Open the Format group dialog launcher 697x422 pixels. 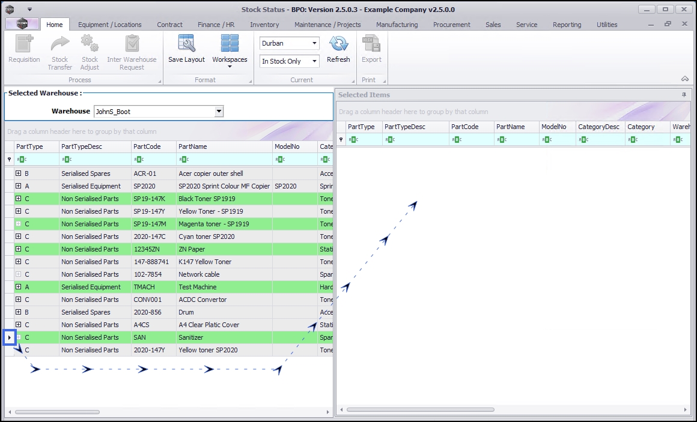click(251, 81)
